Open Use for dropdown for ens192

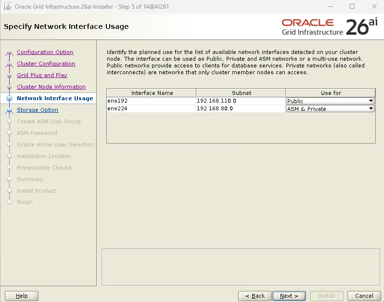[x=330, y=101]
